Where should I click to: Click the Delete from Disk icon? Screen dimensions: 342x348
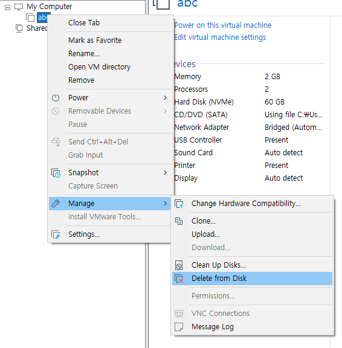pyautogui.click(x=179, y=279)
